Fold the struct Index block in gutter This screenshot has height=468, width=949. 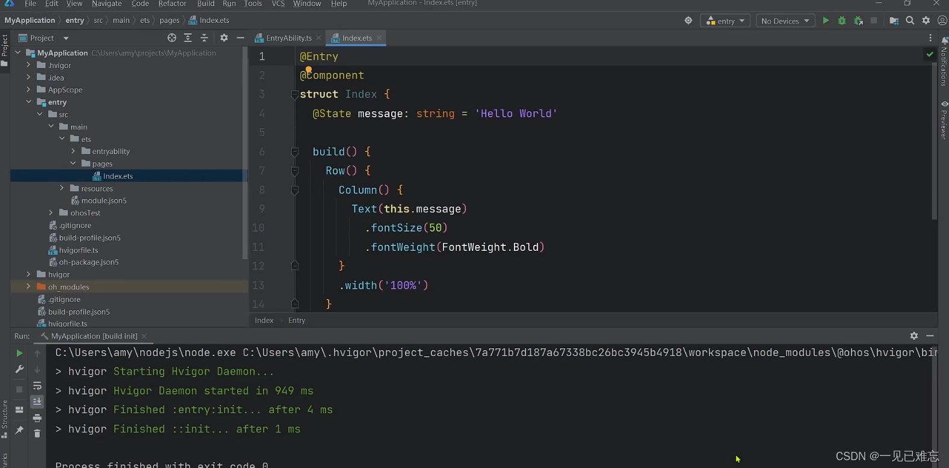(295, 94)
